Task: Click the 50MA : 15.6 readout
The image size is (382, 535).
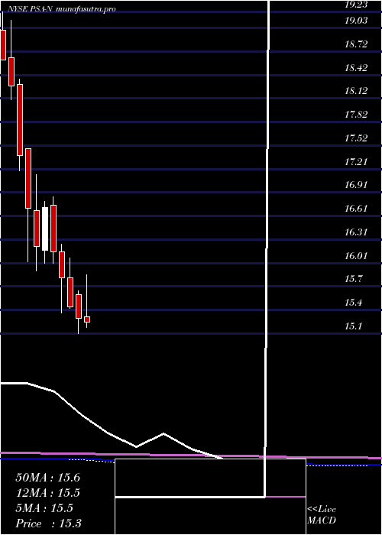Action: pyautogui.click(x=47, y=478)
